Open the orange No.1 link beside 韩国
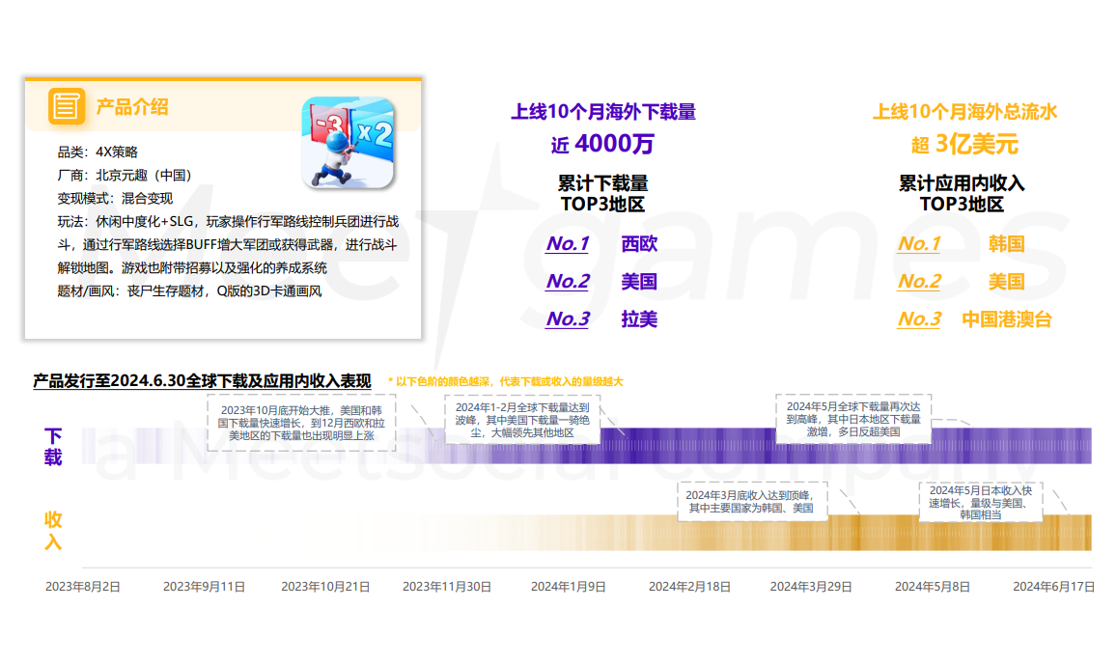This screenshot has width=1117, height=664. pyautogui.click(x=919, y=244)
